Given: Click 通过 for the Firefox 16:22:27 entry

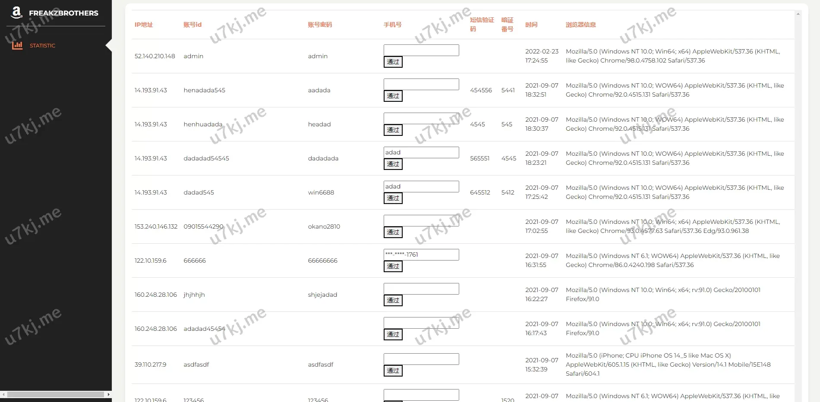Looking at the screenshot, I should 393,300.
